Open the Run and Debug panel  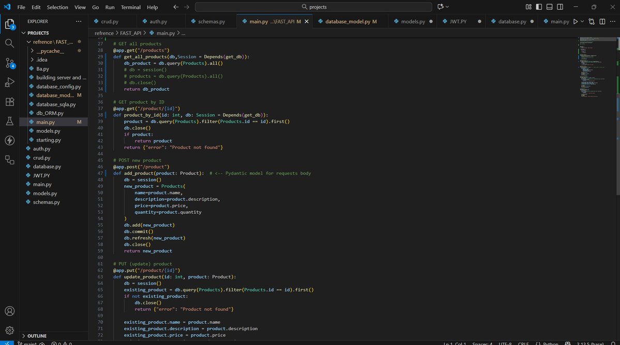(x=9, y=82)
